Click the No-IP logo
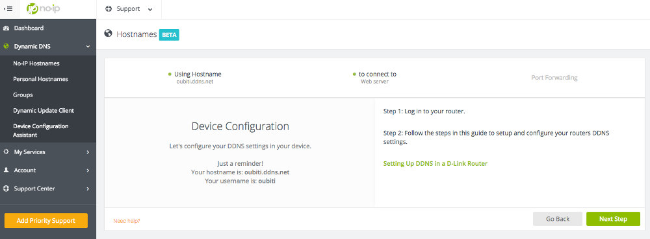Screen dimensions: 650x239 point(43,8)
